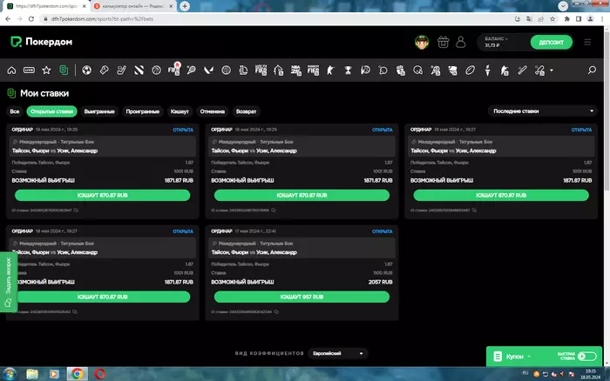Image resolution: width=610 pixels, height=381 pixels.
Task: Click the 2057 RUB possible win value
Action: [x=380, y=282]
